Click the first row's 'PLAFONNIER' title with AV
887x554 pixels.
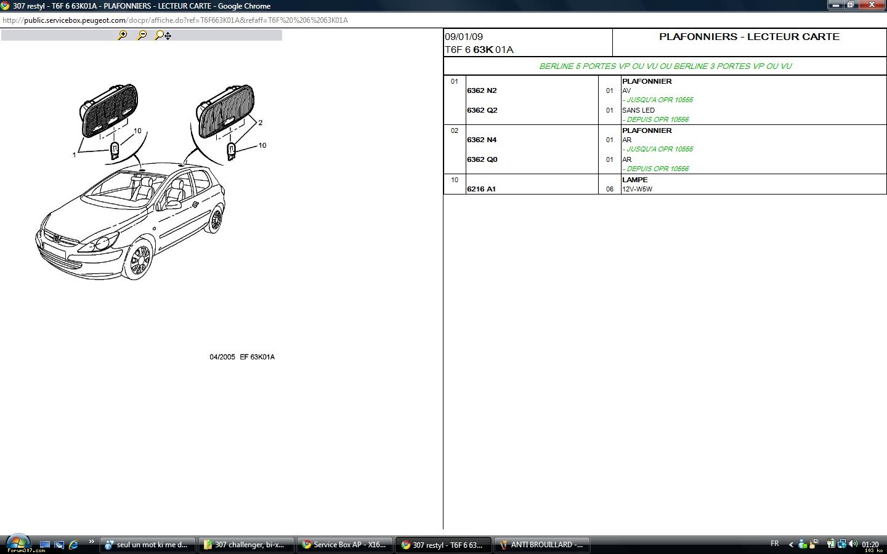(647, 81)
